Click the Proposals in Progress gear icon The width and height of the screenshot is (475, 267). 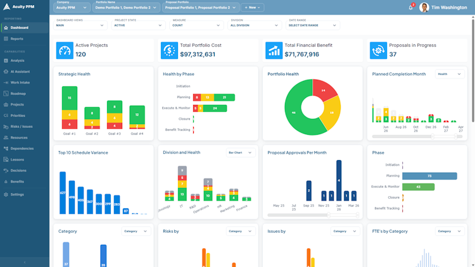pyautogui.click(x=378, y=50)
